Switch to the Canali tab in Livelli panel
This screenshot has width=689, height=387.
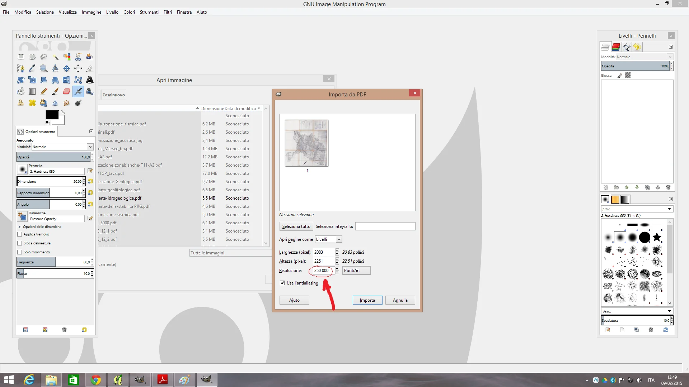point(616,47)
